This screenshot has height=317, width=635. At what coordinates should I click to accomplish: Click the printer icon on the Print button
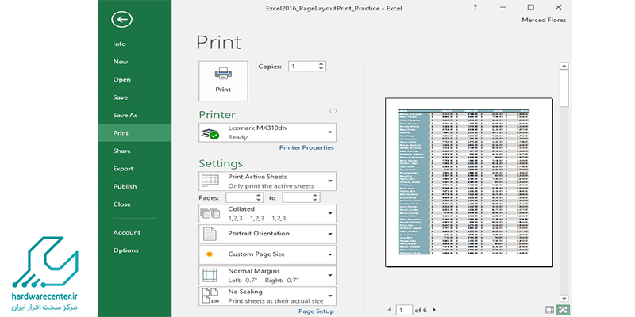tap(223, 74)
